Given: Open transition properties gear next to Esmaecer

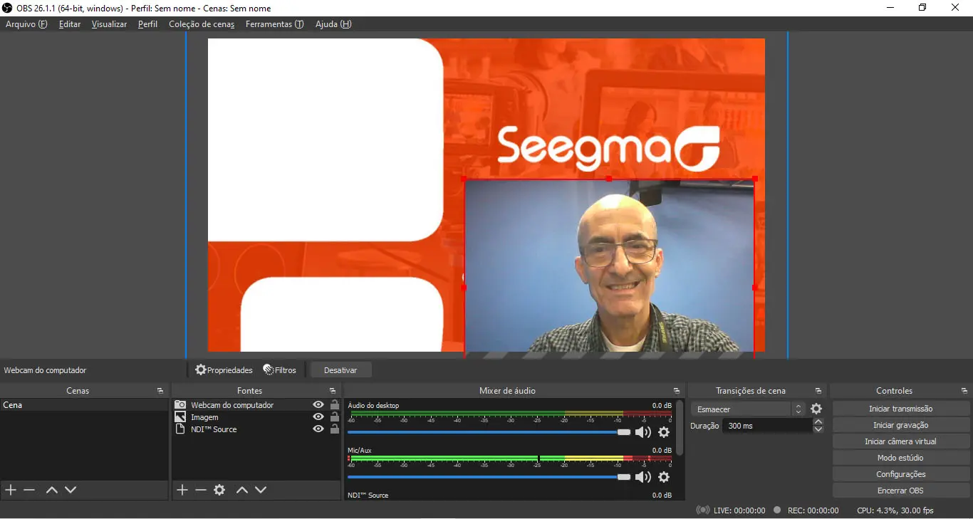Looking at the screenshot, I should 816,409.
